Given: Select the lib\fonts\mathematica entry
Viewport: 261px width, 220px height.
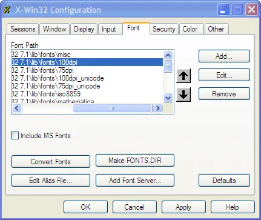Looking at the screenshot, I should pos(87,101).
